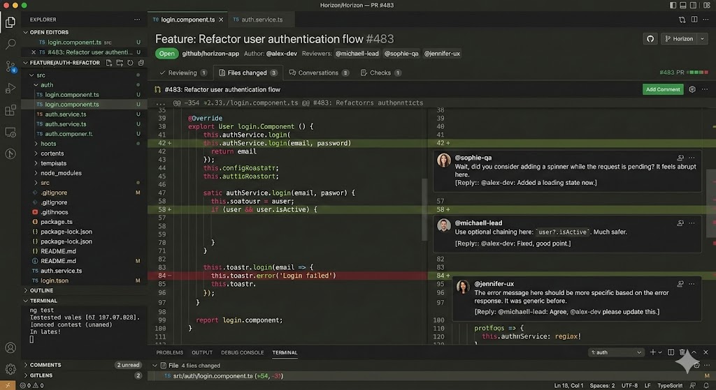Open Explorer panel more actions ellipsis

pyautogui.click(x=137, y=20)
